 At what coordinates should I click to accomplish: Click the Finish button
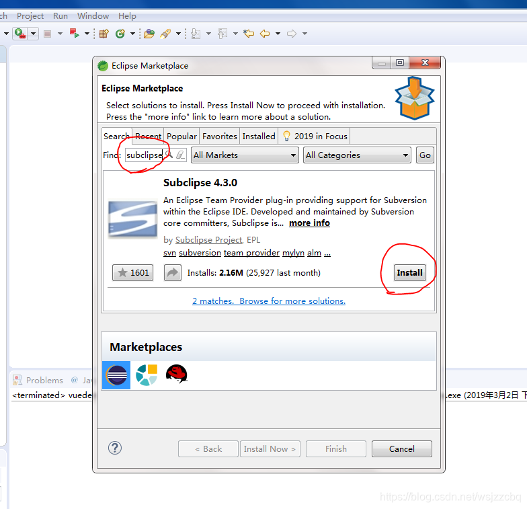click(x=336, y=449)
